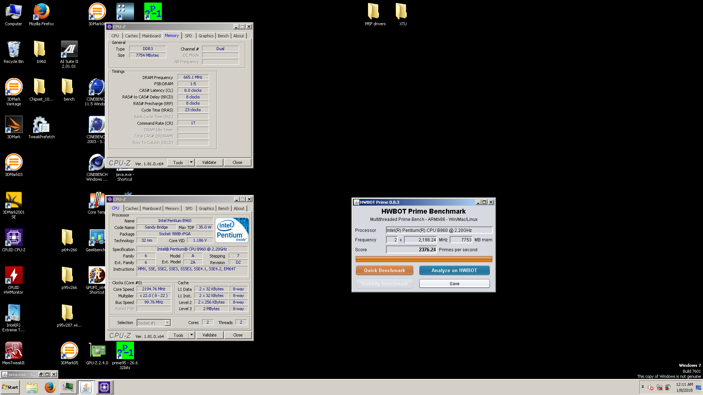The height and width of the screenshot is (395, 703).
Task: Open the p95v287 folder
Action: coord(69,316)
